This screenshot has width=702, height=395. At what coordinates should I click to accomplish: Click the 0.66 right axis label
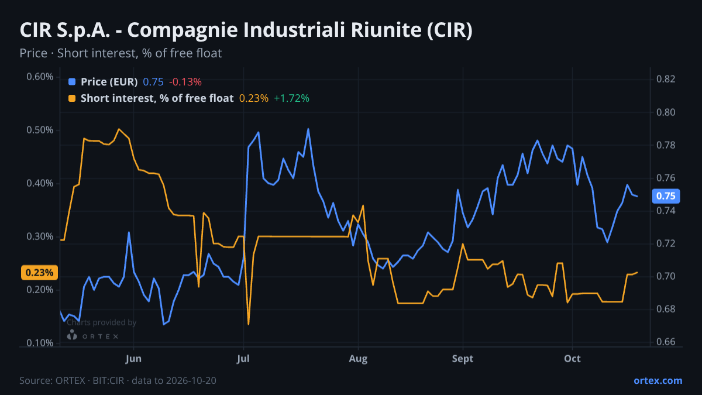[x=666, y=342]
